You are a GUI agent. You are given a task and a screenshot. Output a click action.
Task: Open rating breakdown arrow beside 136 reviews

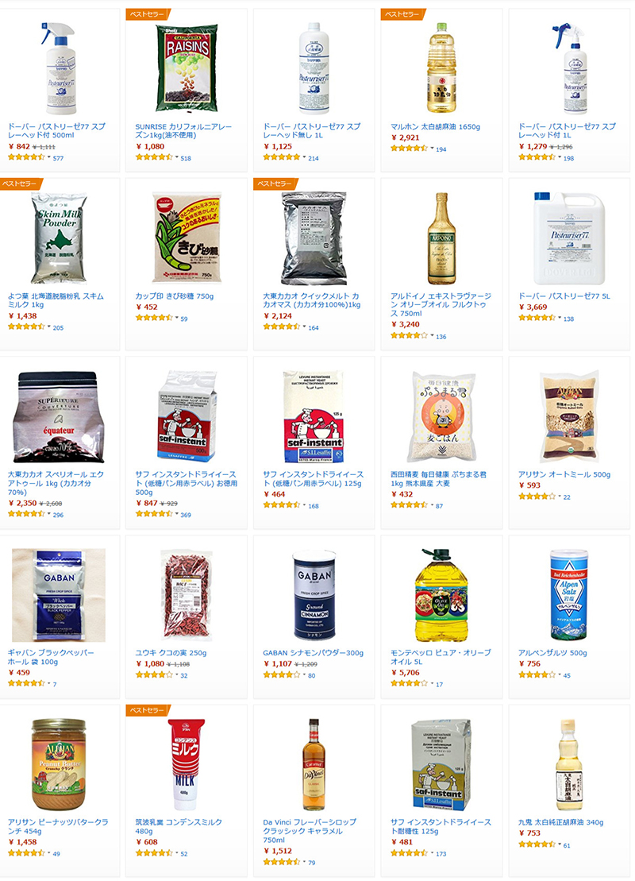click(x=432, y=335)
